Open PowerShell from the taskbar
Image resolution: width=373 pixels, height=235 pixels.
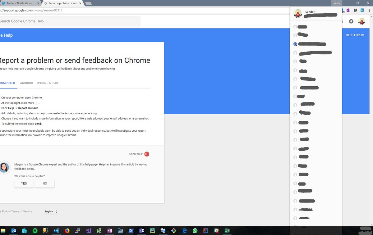pyautogui.click(x=131, y=231)
